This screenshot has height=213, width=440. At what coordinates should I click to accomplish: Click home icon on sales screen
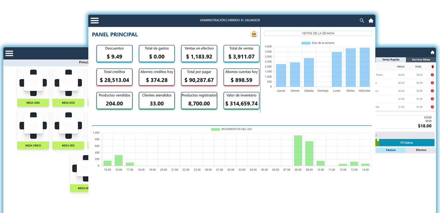[432, 53]
